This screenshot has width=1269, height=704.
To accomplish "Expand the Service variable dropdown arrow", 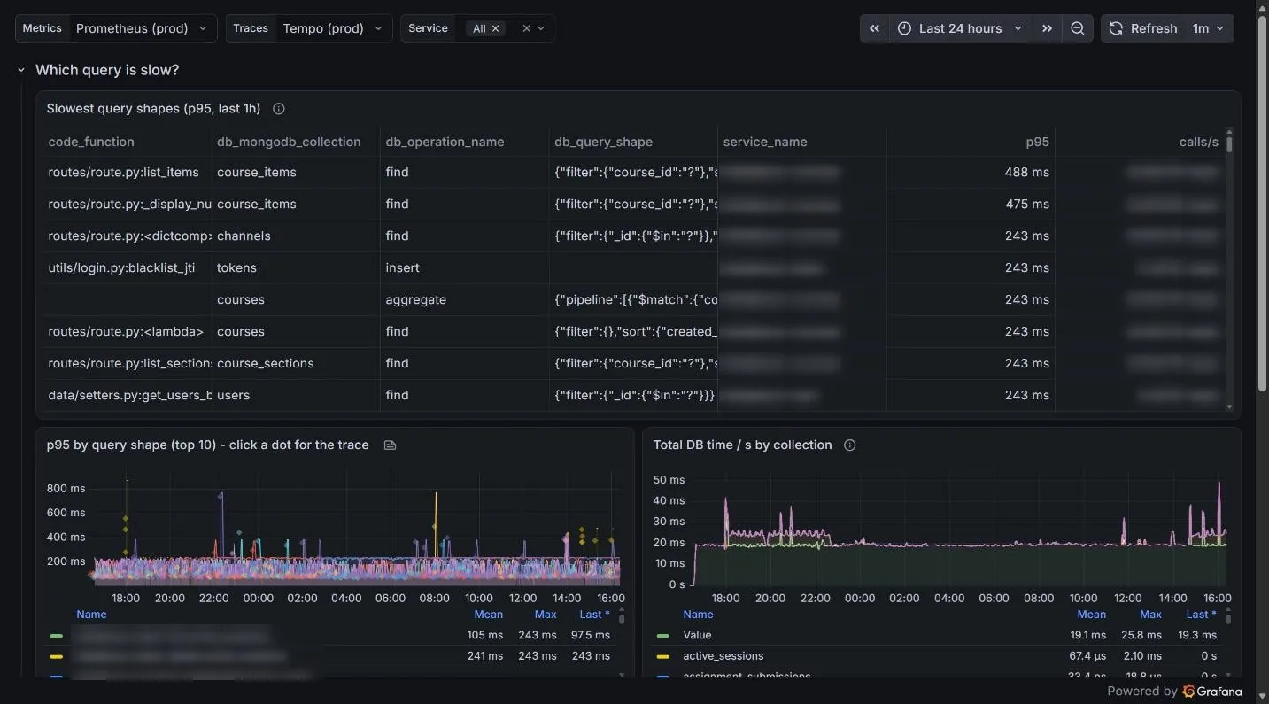I will coord(541,28).
